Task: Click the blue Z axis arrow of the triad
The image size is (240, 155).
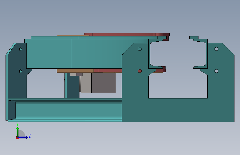Action: [23, 137]
